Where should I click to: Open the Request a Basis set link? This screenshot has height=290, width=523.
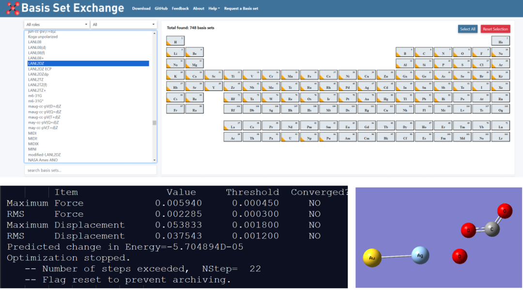[x=241, y=9]
